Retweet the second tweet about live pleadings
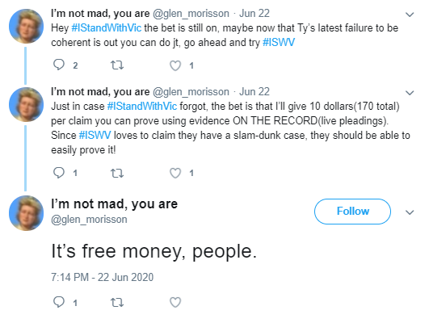Screen dimensions: 429x323 point(117,173)
